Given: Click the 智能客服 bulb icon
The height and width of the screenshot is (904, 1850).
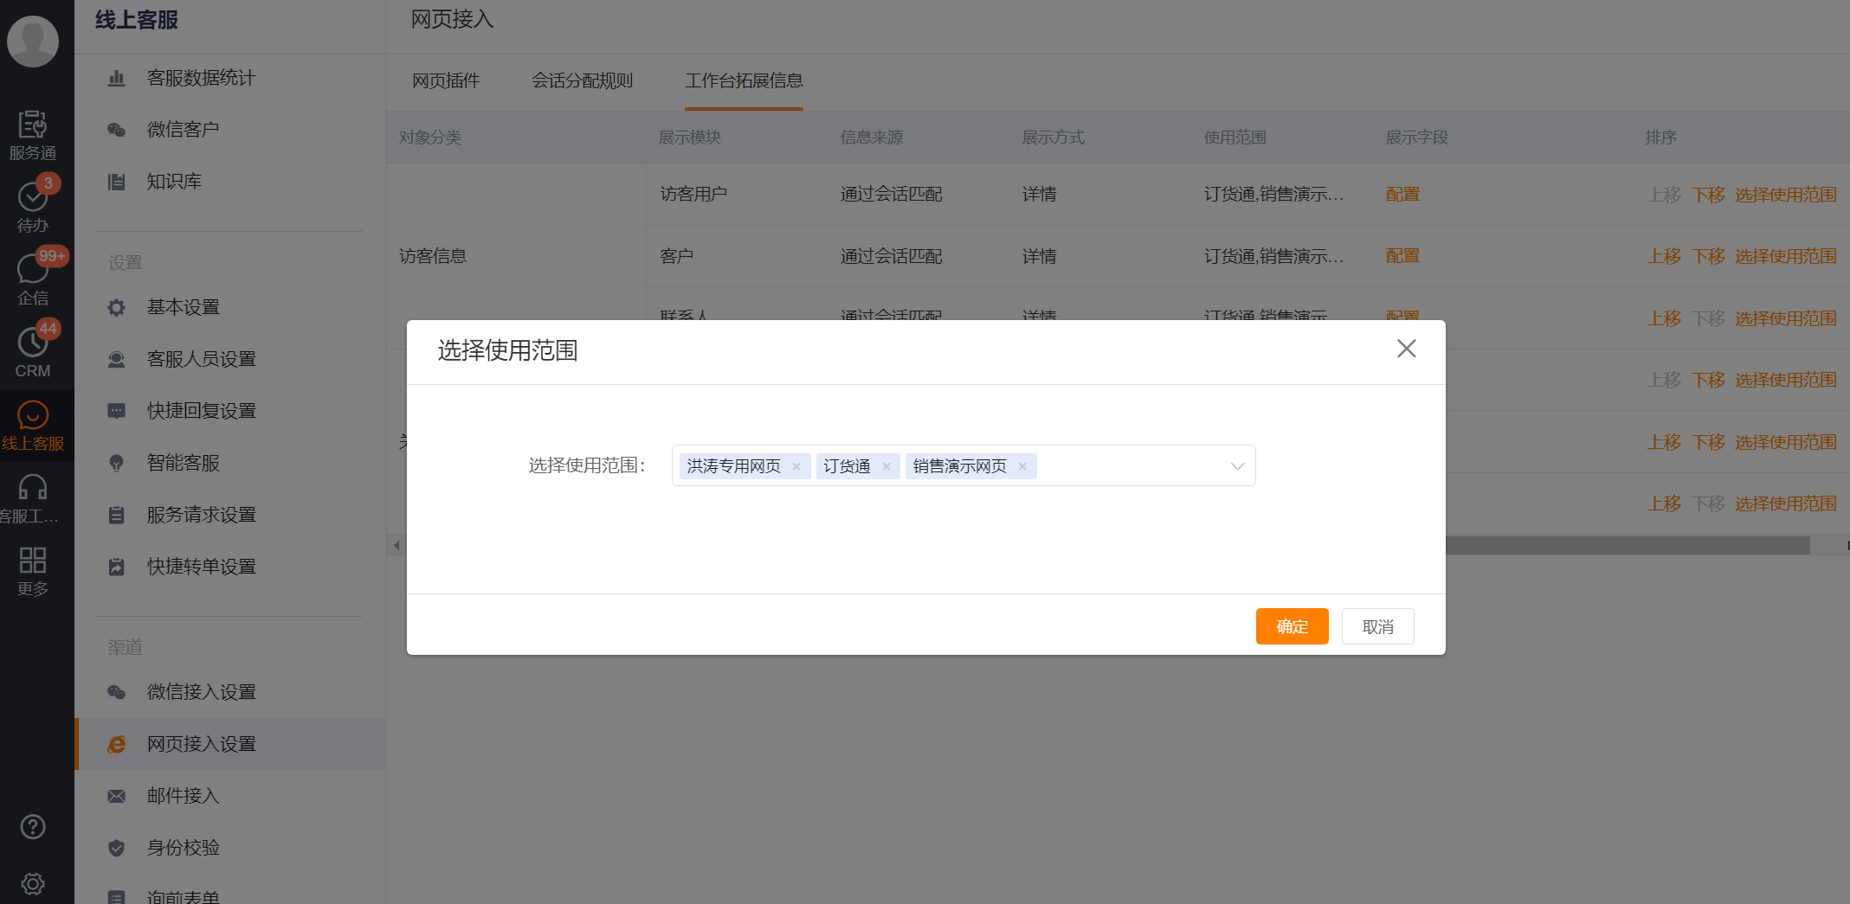Looking at the screenshot, I should pyautogui.click(x=116, y=463).
